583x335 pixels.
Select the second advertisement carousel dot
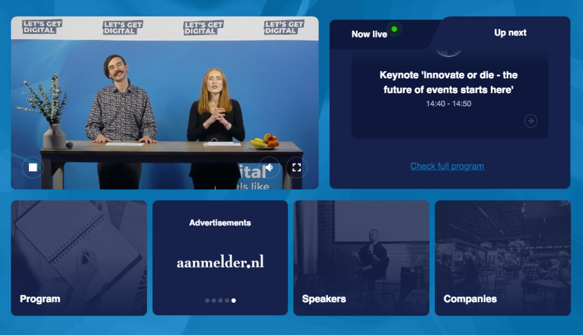(214, 300)
